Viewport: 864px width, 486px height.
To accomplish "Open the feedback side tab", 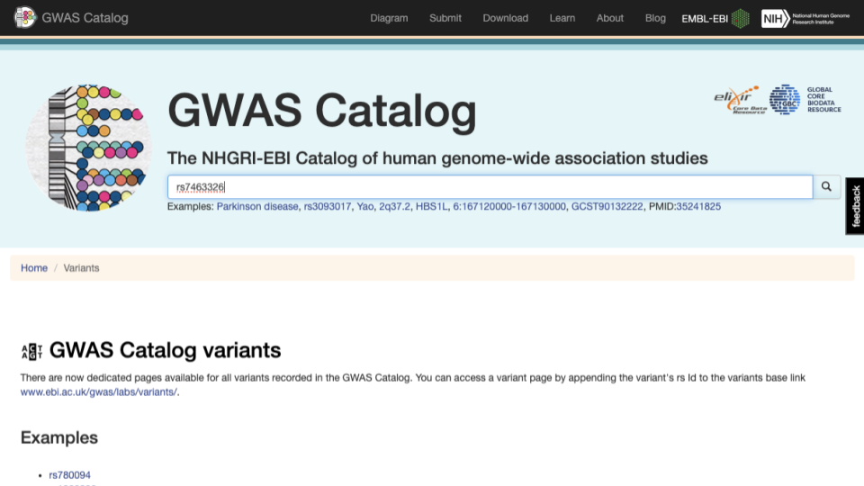I will tap(855, 206).
